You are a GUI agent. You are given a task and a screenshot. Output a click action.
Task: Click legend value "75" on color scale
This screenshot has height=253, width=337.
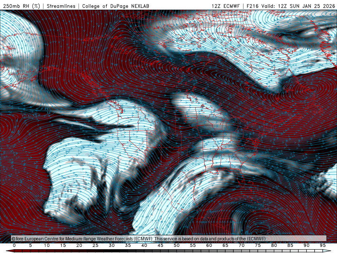point(258,245)
